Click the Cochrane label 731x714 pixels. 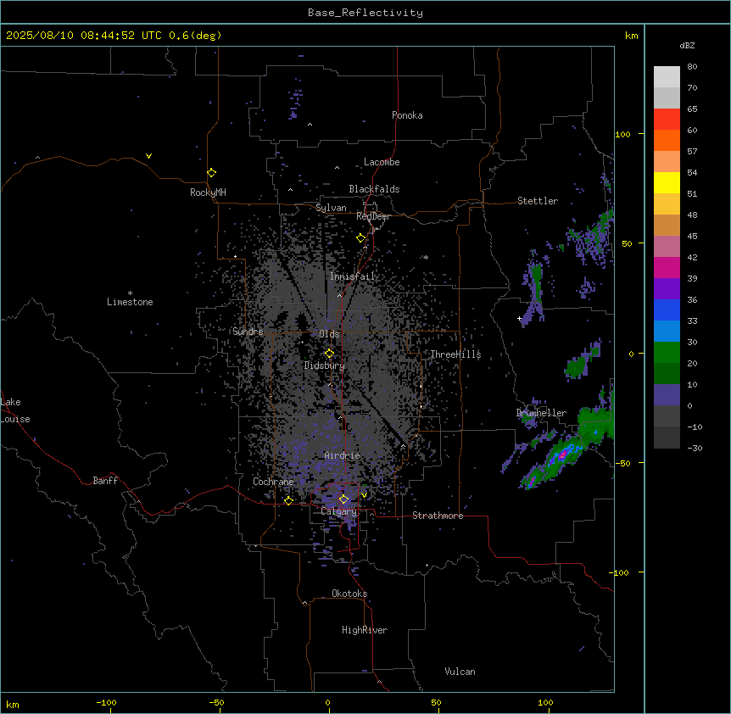(273, 482)
